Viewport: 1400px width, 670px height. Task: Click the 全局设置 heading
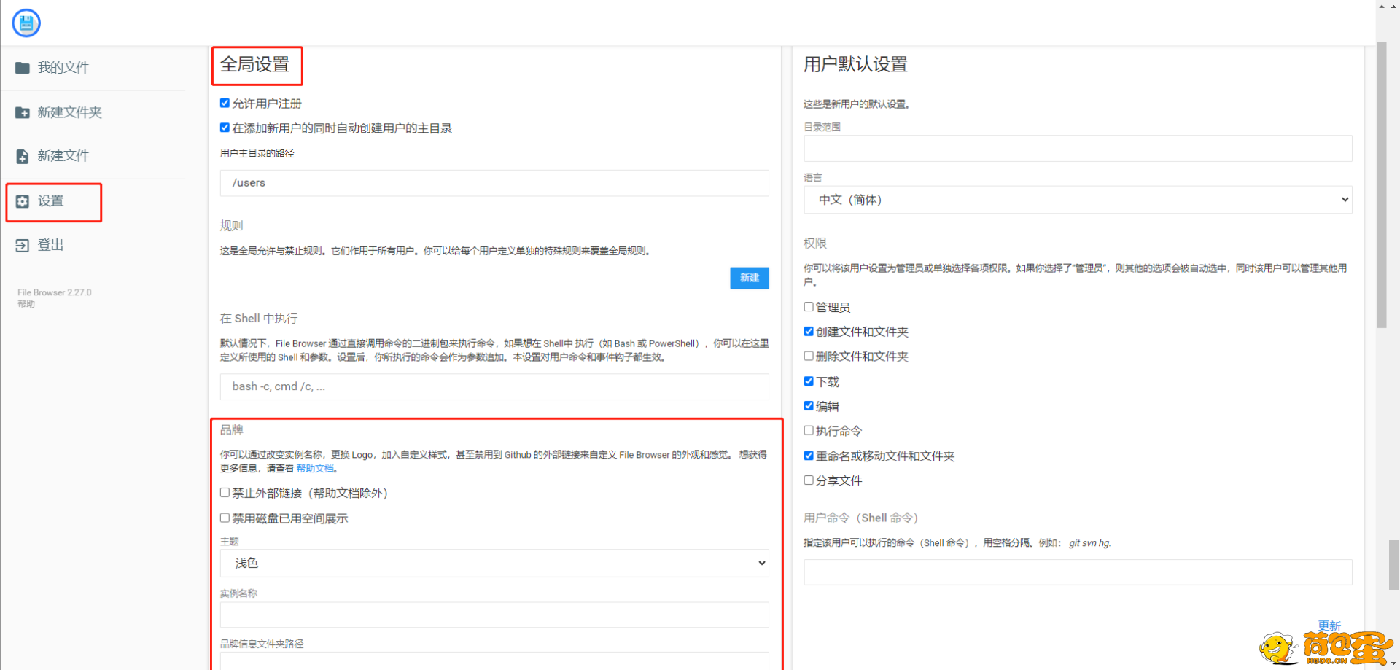tap(255, 65)
